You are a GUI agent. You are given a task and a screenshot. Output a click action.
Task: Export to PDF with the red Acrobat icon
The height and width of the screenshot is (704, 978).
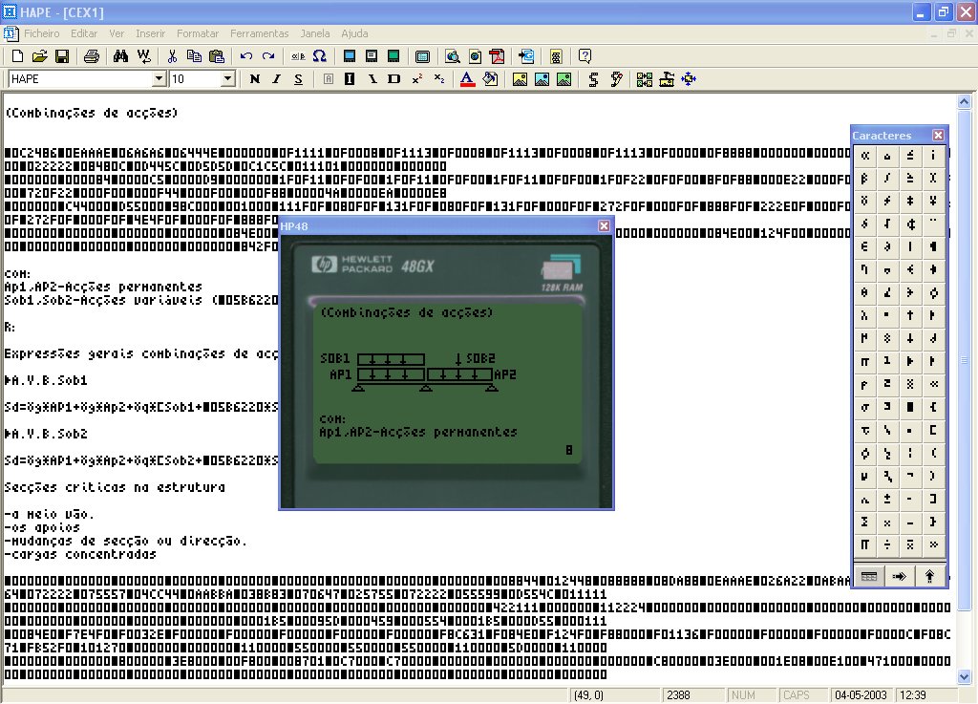pos(497,56)
